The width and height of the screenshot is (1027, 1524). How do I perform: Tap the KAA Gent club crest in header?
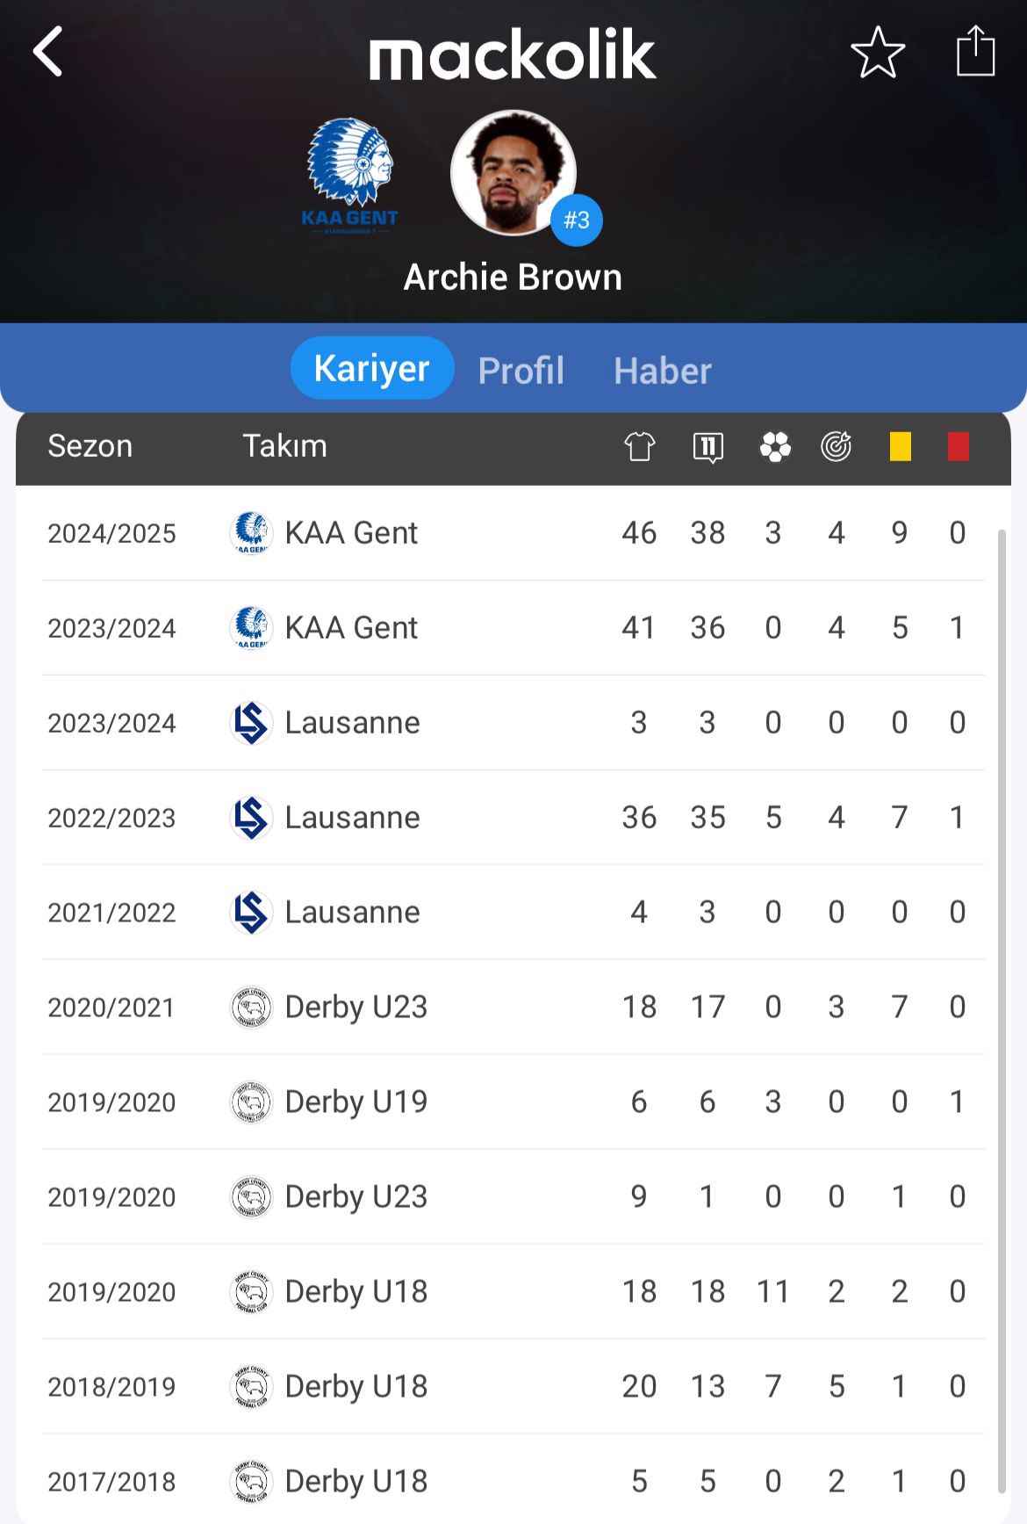pos(349,177)
